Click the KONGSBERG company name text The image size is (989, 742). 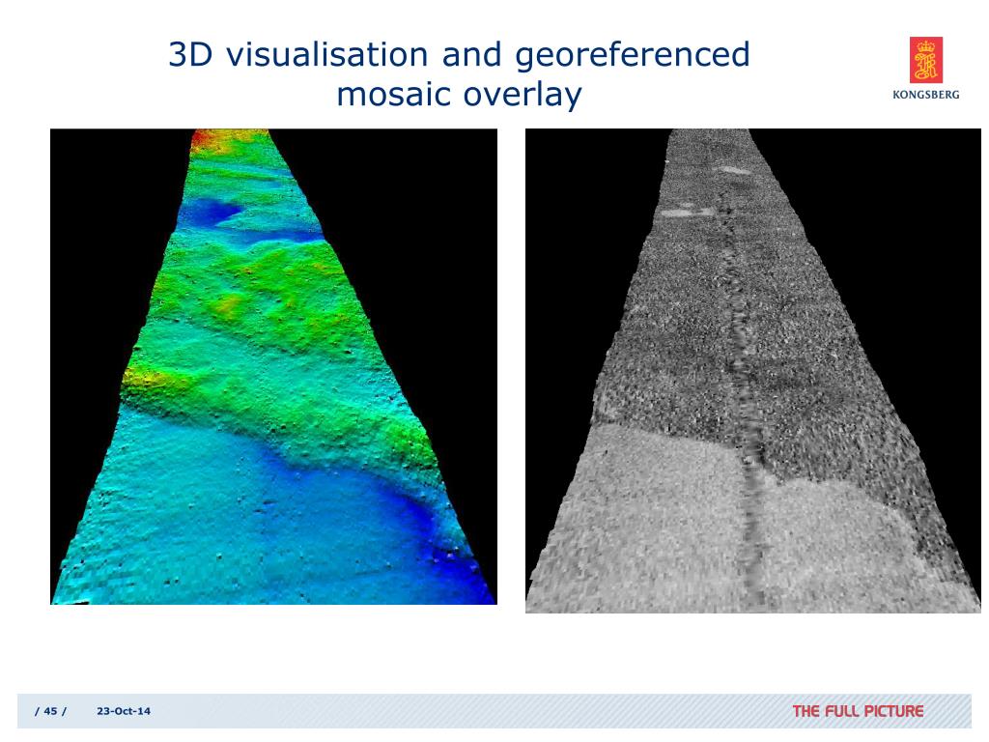click(x=926, y=95)
